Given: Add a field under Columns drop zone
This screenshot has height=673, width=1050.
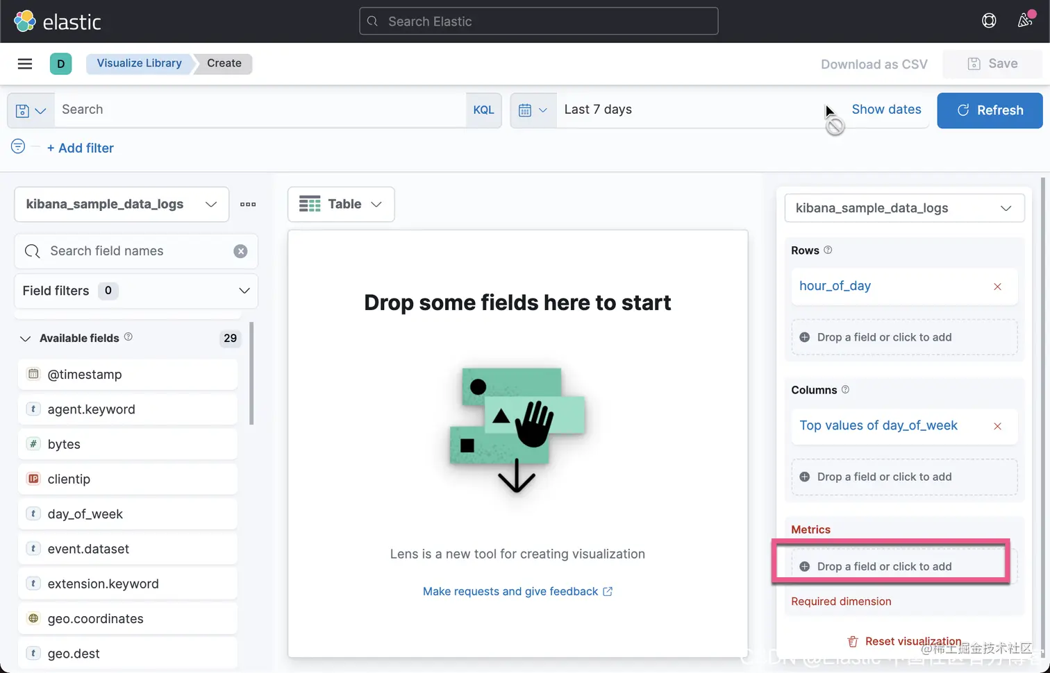Looking at the screenshot, I should [x=904, y=477].
